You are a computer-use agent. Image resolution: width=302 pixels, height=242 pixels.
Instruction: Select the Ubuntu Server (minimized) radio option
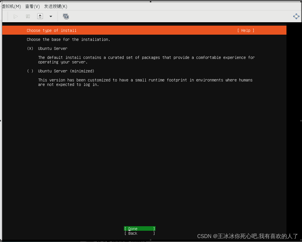pos(30,71)
